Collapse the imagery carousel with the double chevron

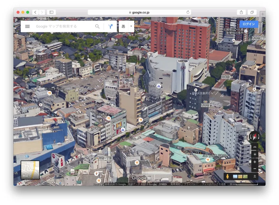tap(255, 176)
